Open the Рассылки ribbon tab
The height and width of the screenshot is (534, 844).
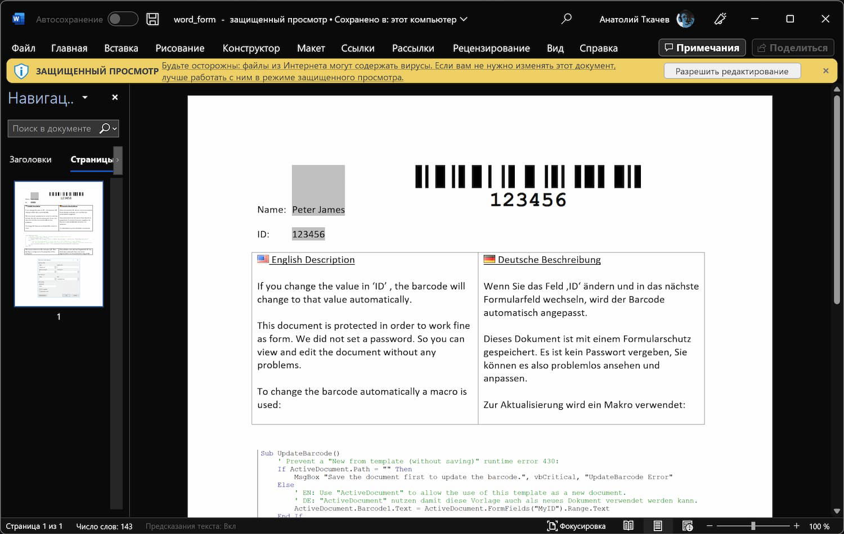click(x=413, y=48)
